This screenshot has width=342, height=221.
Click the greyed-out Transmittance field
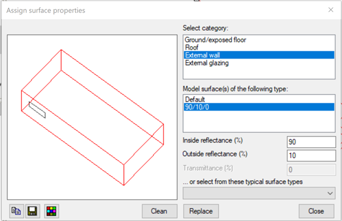coord(311,170)
